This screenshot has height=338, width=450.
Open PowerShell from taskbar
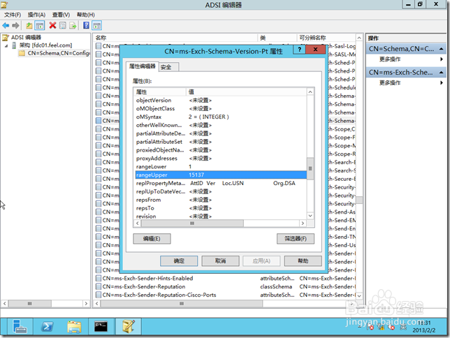[x=47, y=327]
